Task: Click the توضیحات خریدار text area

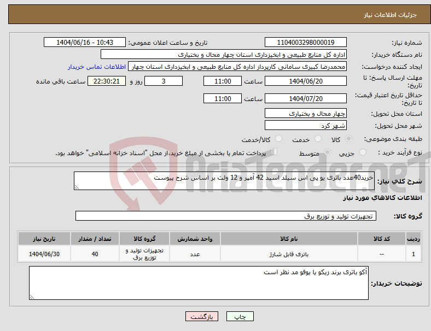Action: [x=199, y=283]
